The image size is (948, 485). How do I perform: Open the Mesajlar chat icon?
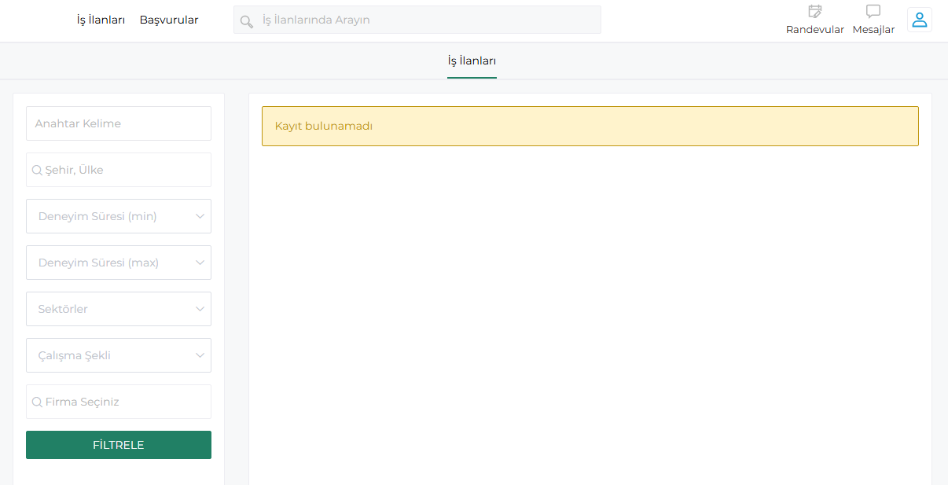(873, 12)
